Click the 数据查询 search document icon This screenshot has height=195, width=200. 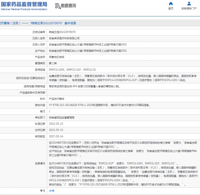point(58,6)
